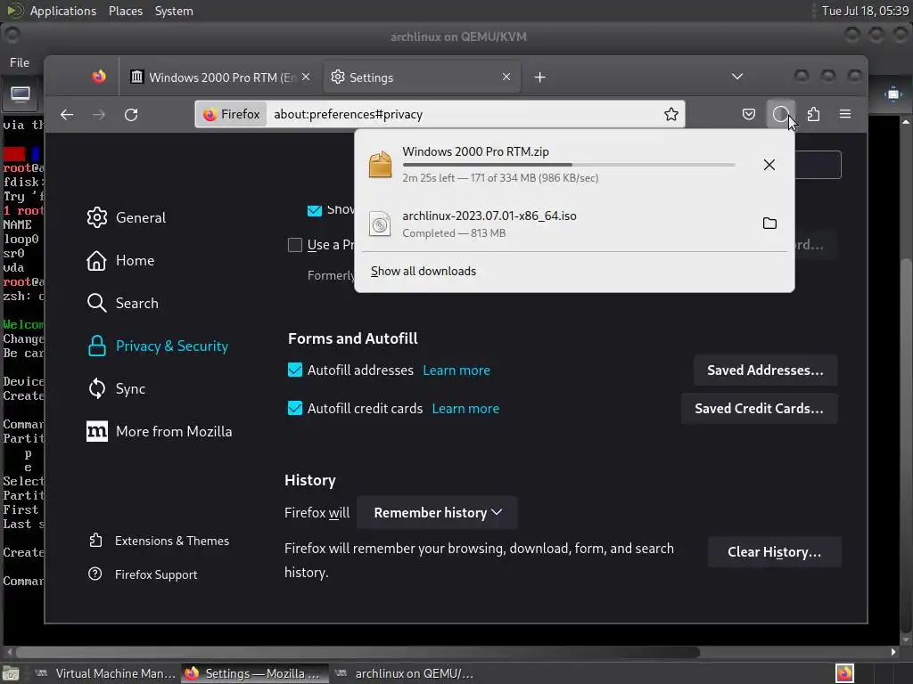This screenshot has width=913, height=684.
Task: Open Sync settings category
Action: [116, 388]
